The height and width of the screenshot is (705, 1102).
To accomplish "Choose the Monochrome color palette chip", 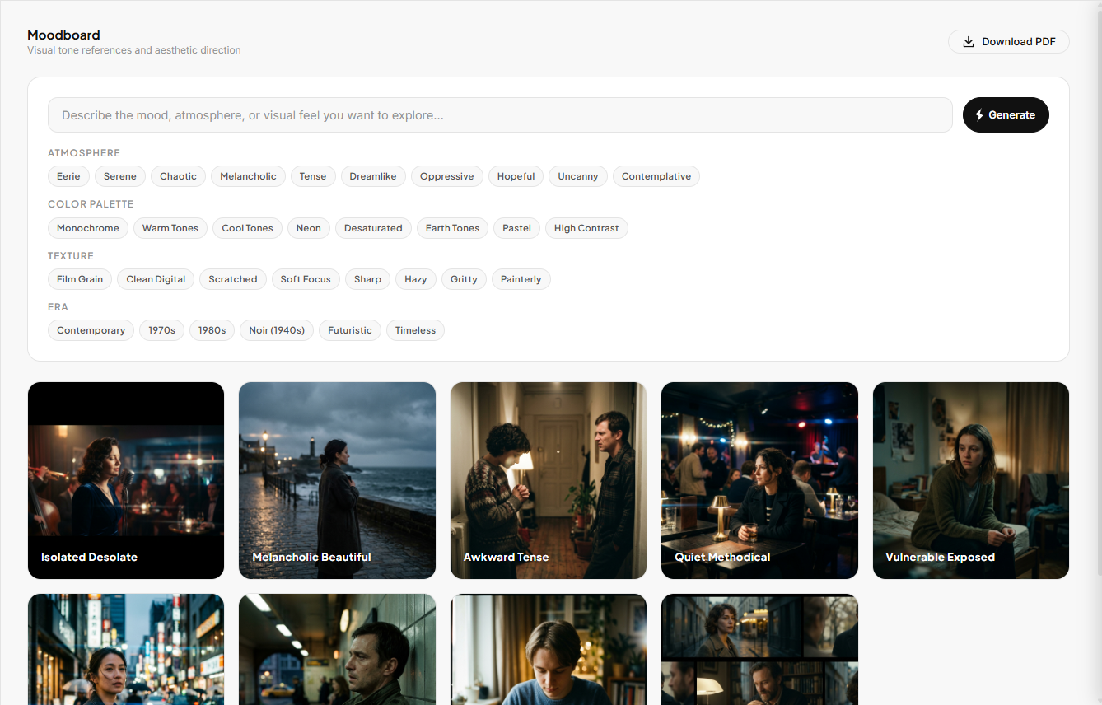I will tap(88, 228).
